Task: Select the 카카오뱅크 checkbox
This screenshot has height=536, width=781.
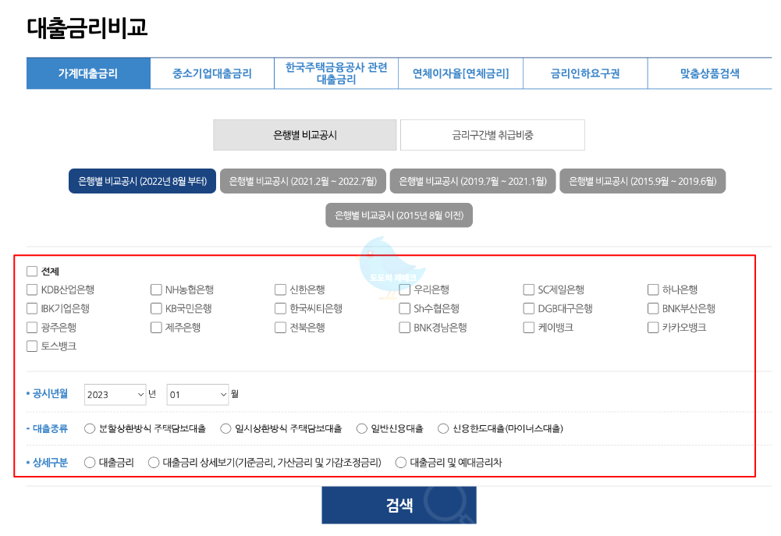Action: click(652, 328)
